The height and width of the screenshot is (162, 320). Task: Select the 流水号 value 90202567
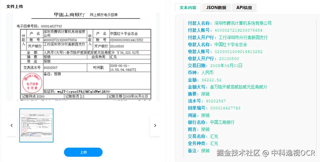(x=216, y=101)
